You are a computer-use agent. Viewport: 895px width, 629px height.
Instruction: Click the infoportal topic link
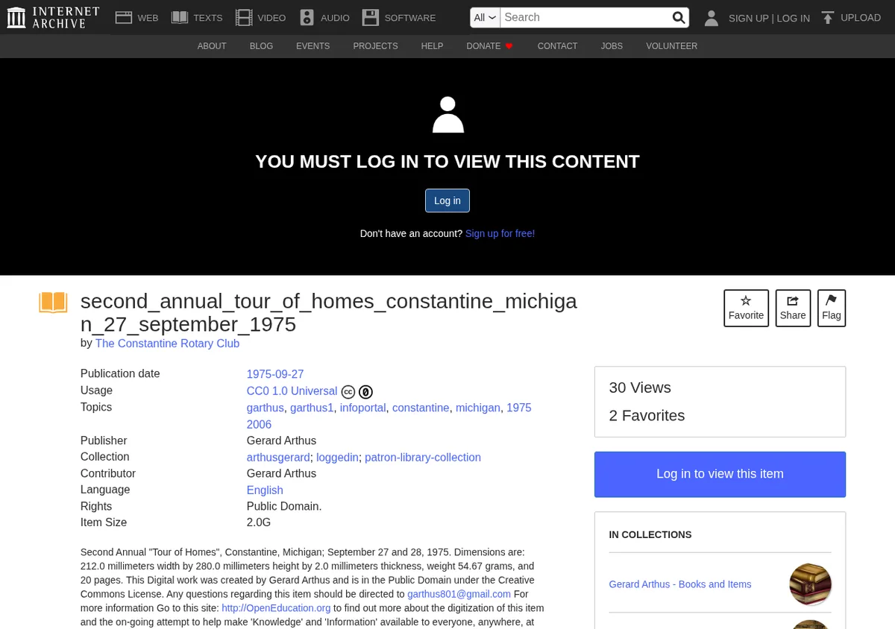362,408
